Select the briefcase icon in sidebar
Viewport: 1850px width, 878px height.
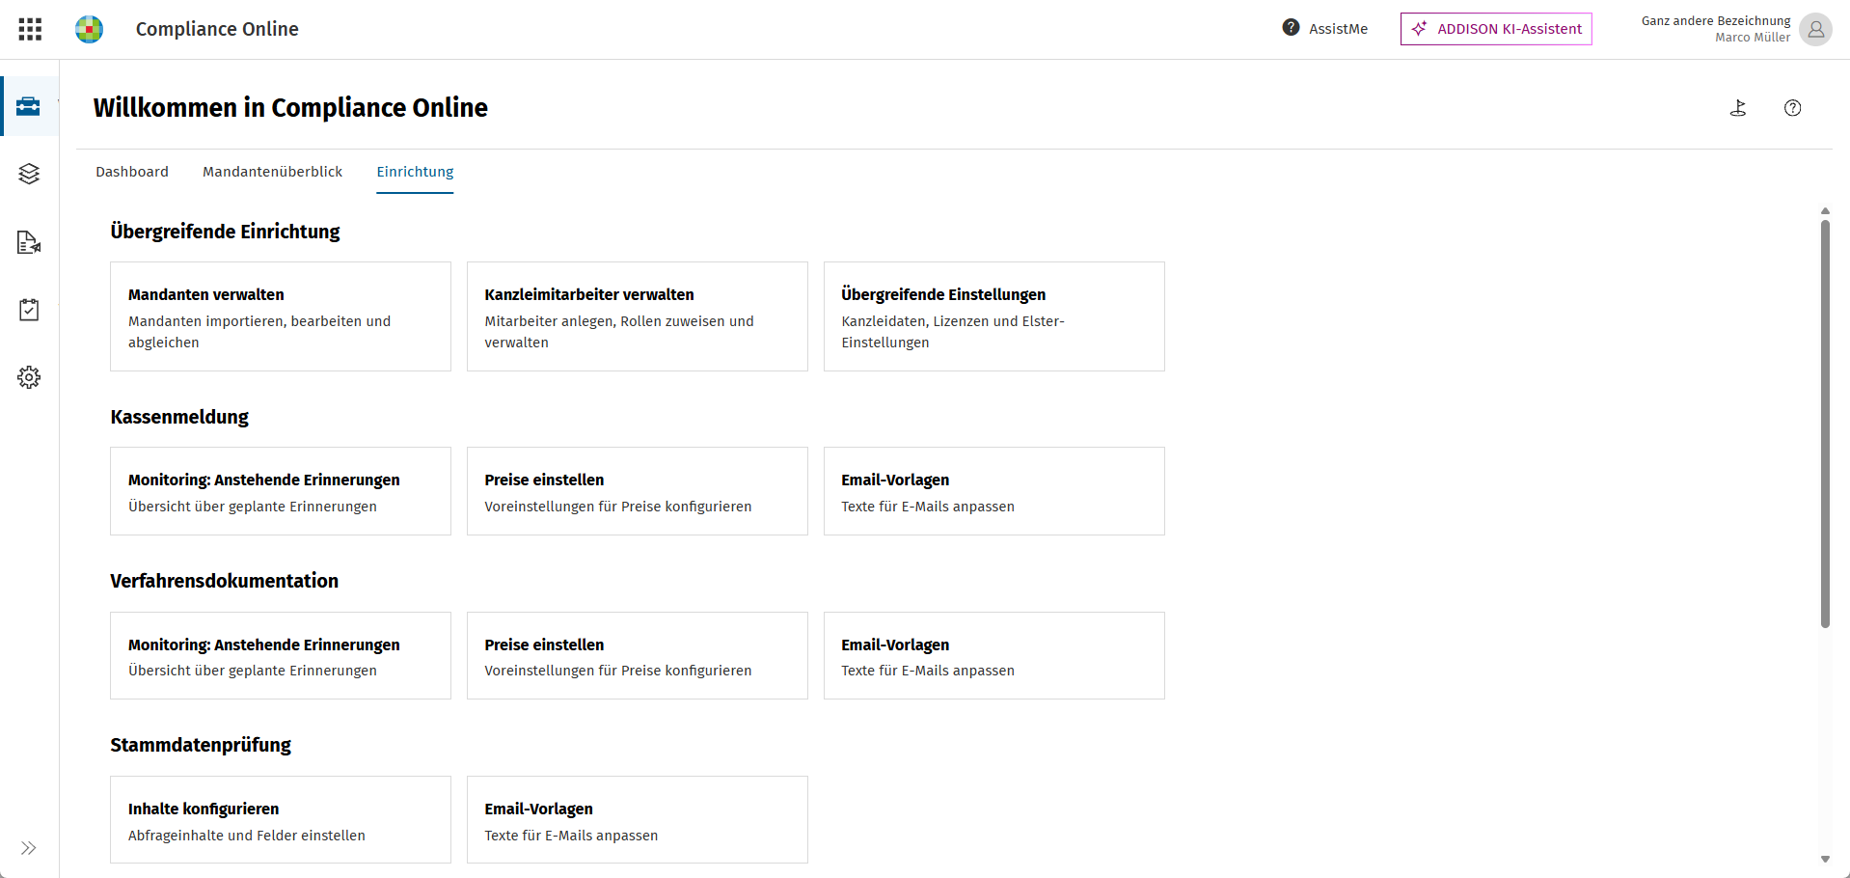pyautogui.click(x=29, y=106)
